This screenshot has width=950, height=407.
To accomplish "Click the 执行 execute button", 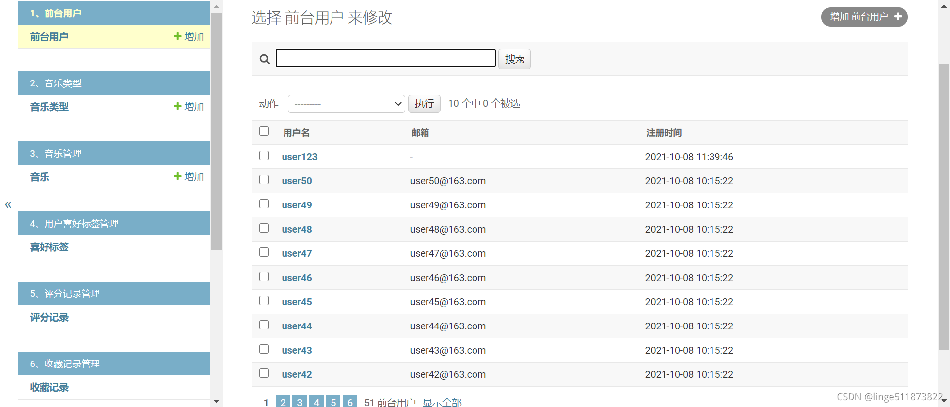I will pyautogui.click(x=424, y=104).
